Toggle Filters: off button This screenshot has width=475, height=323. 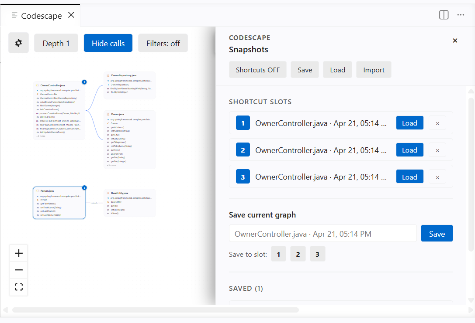pyautogui.click(x=163, y=43)
